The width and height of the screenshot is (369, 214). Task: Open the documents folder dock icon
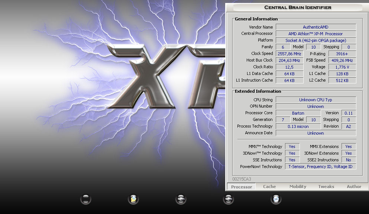tap(133, 200)
